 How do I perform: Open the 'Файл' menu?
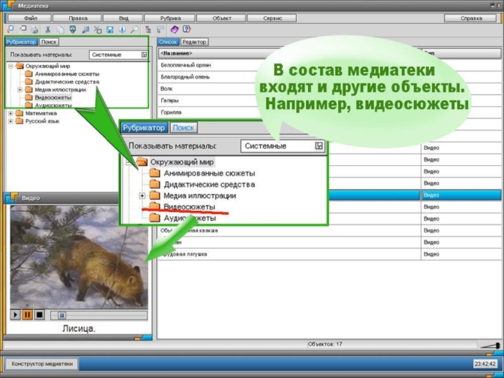point(31,18)
